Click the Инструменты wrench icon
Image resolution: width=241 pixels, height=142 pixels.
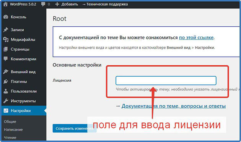(x=6, y=101)
